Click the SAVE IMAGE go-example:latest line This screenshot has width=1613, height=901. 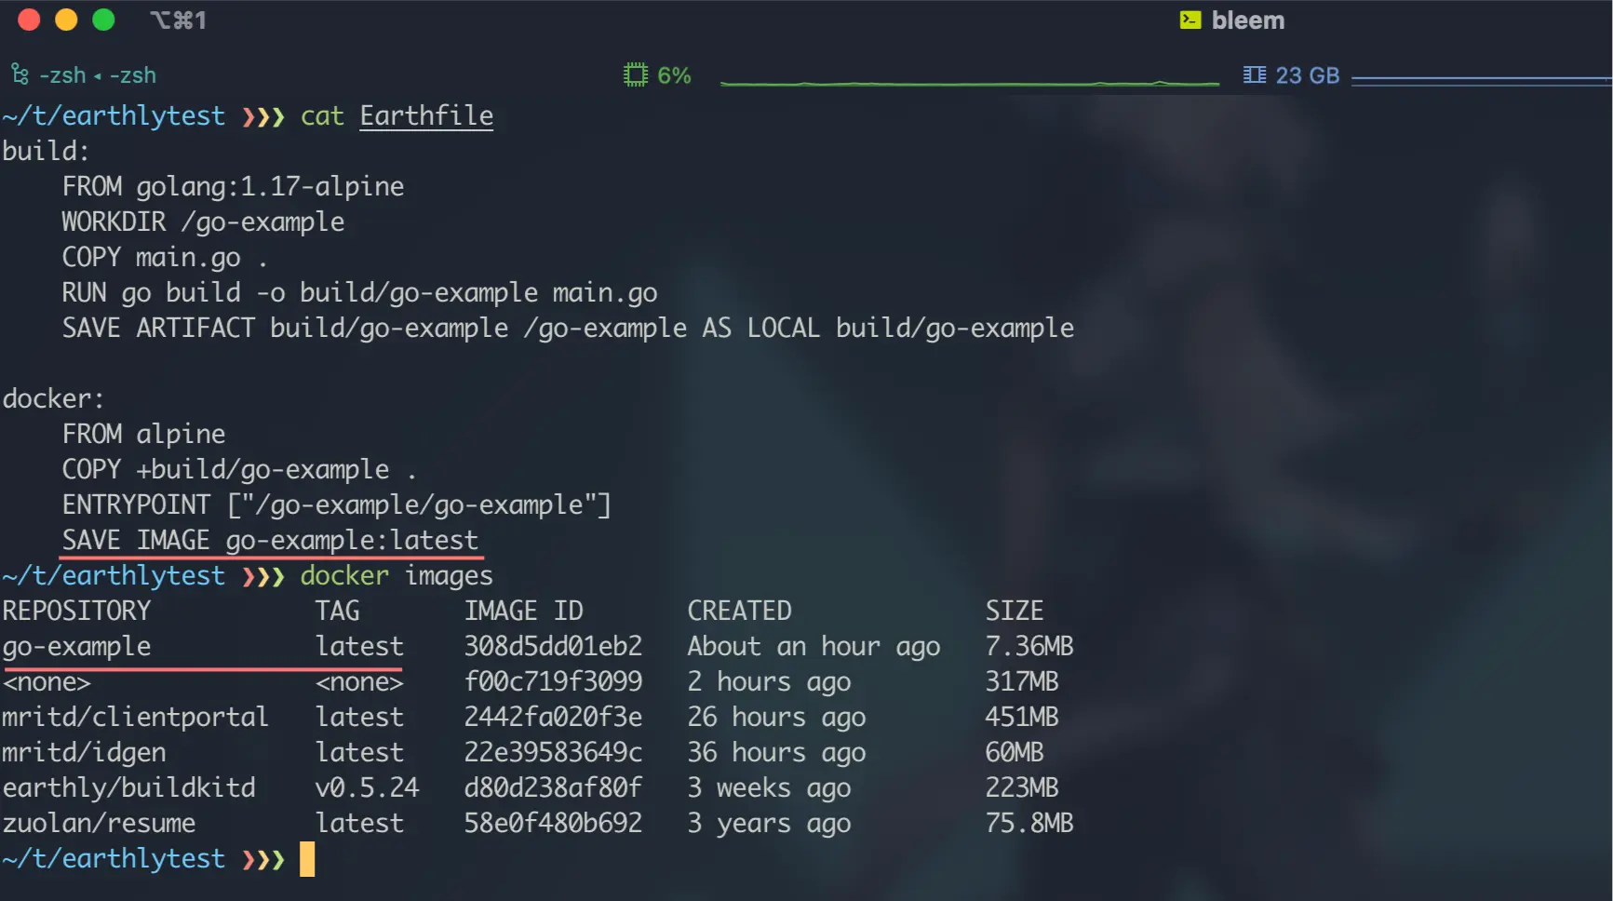[x=270, y=541]
